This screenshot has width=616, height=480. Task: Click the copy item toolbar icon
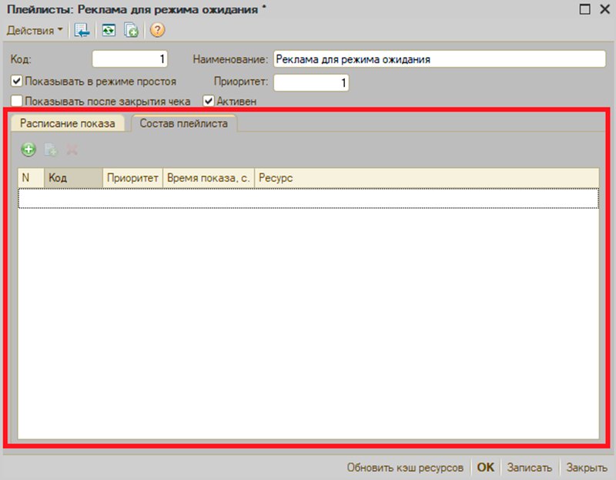point(131,30)
